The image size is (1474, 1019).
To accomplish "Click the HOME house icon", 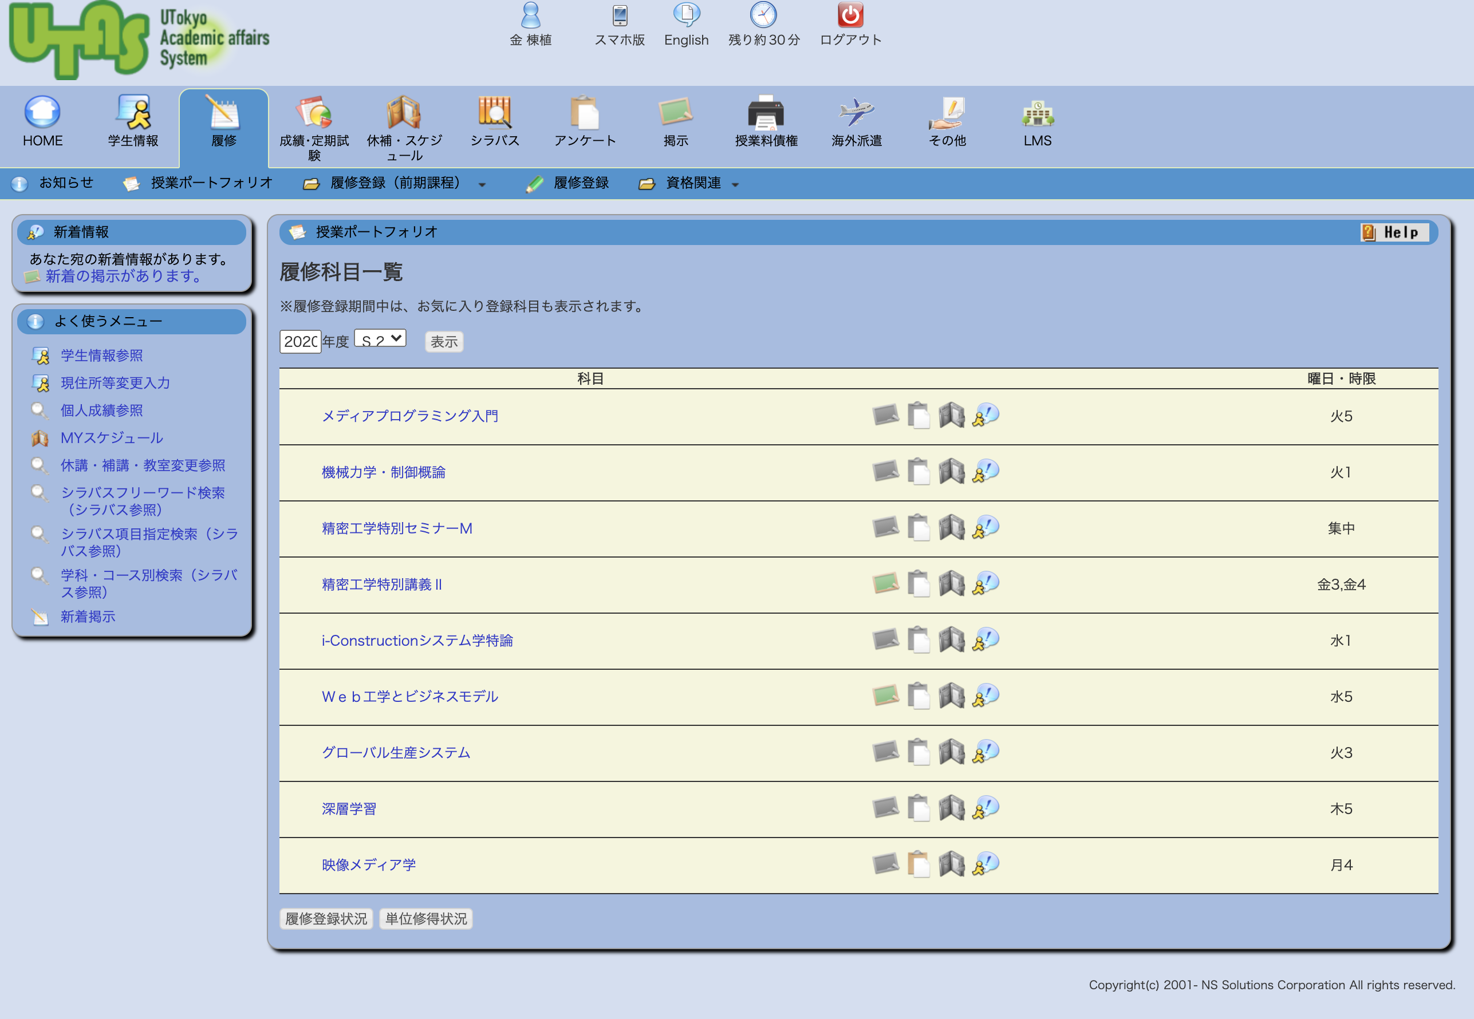I will pyautogui.click(x=42, y=112).
